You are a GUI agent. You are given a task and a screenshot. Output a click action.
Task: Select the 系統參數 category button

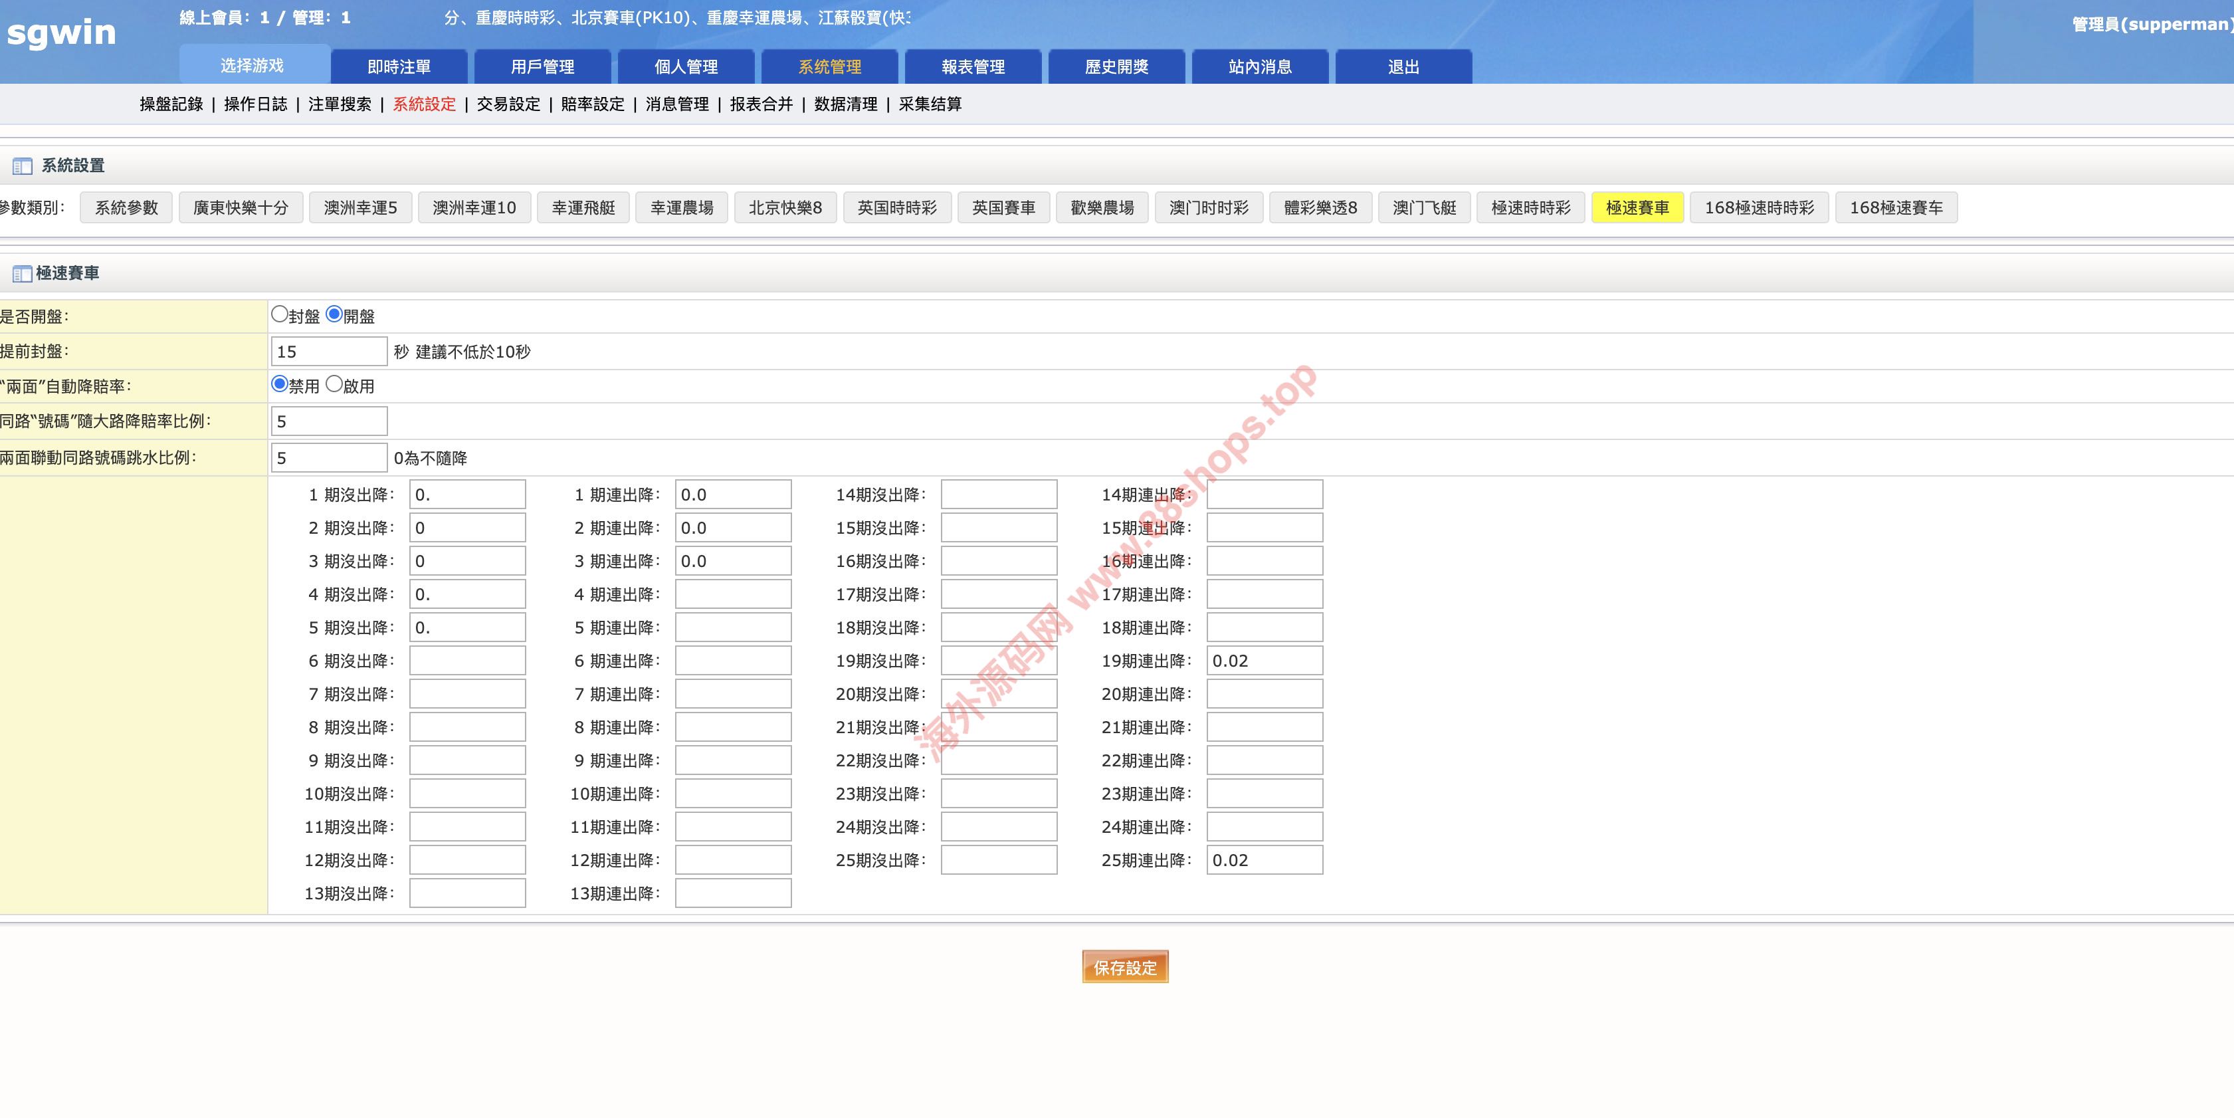127,207
